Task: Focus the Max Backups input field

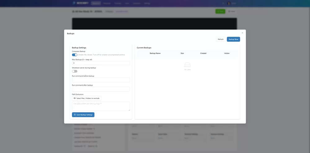Action: coord(101,63)
